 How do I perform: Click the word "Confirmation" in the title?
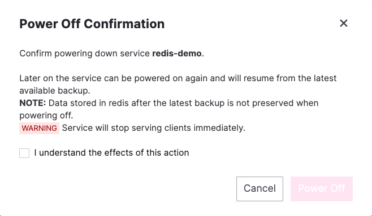pyautogui.click(x=124, y=24)
